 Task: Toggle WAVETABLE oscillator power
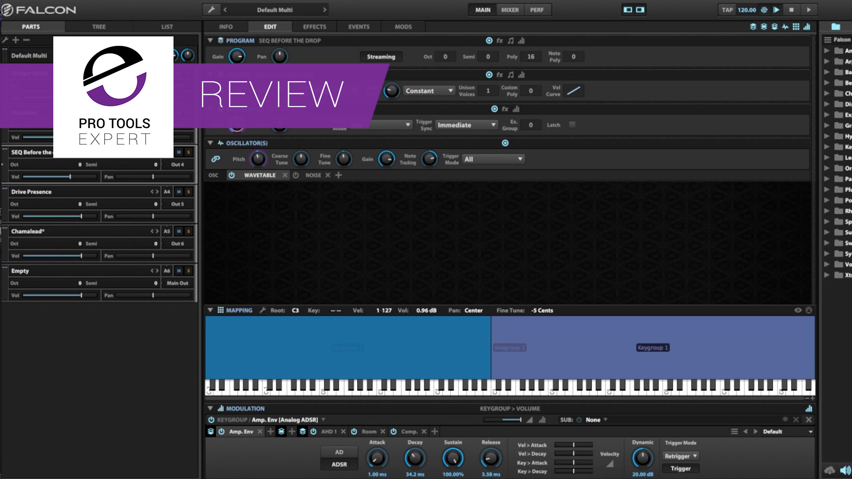(x=231, y=175)
